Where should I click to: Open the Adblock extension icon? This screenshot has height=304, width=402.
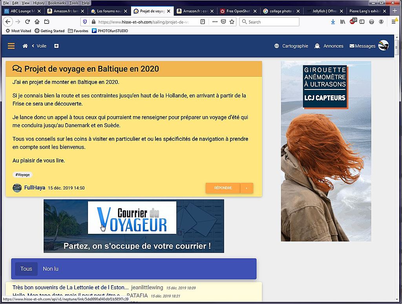pos(353,22)
